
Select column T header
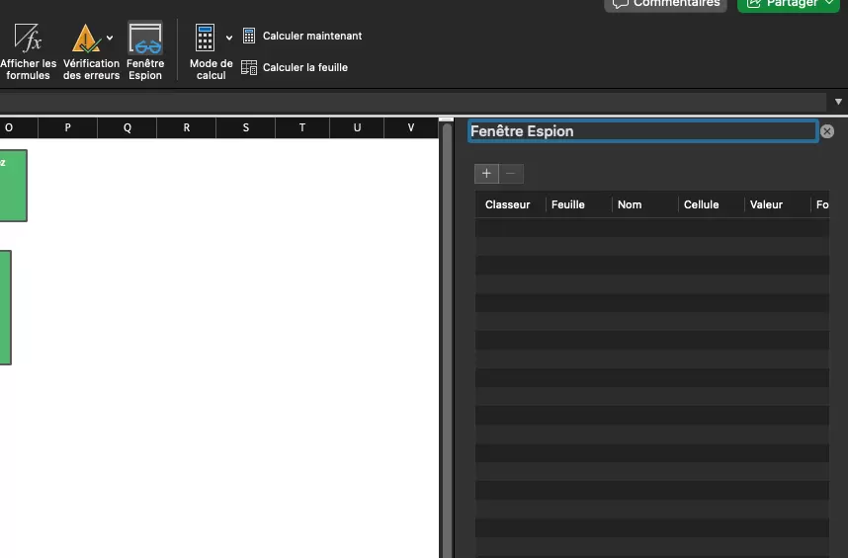tap(302, 128)
